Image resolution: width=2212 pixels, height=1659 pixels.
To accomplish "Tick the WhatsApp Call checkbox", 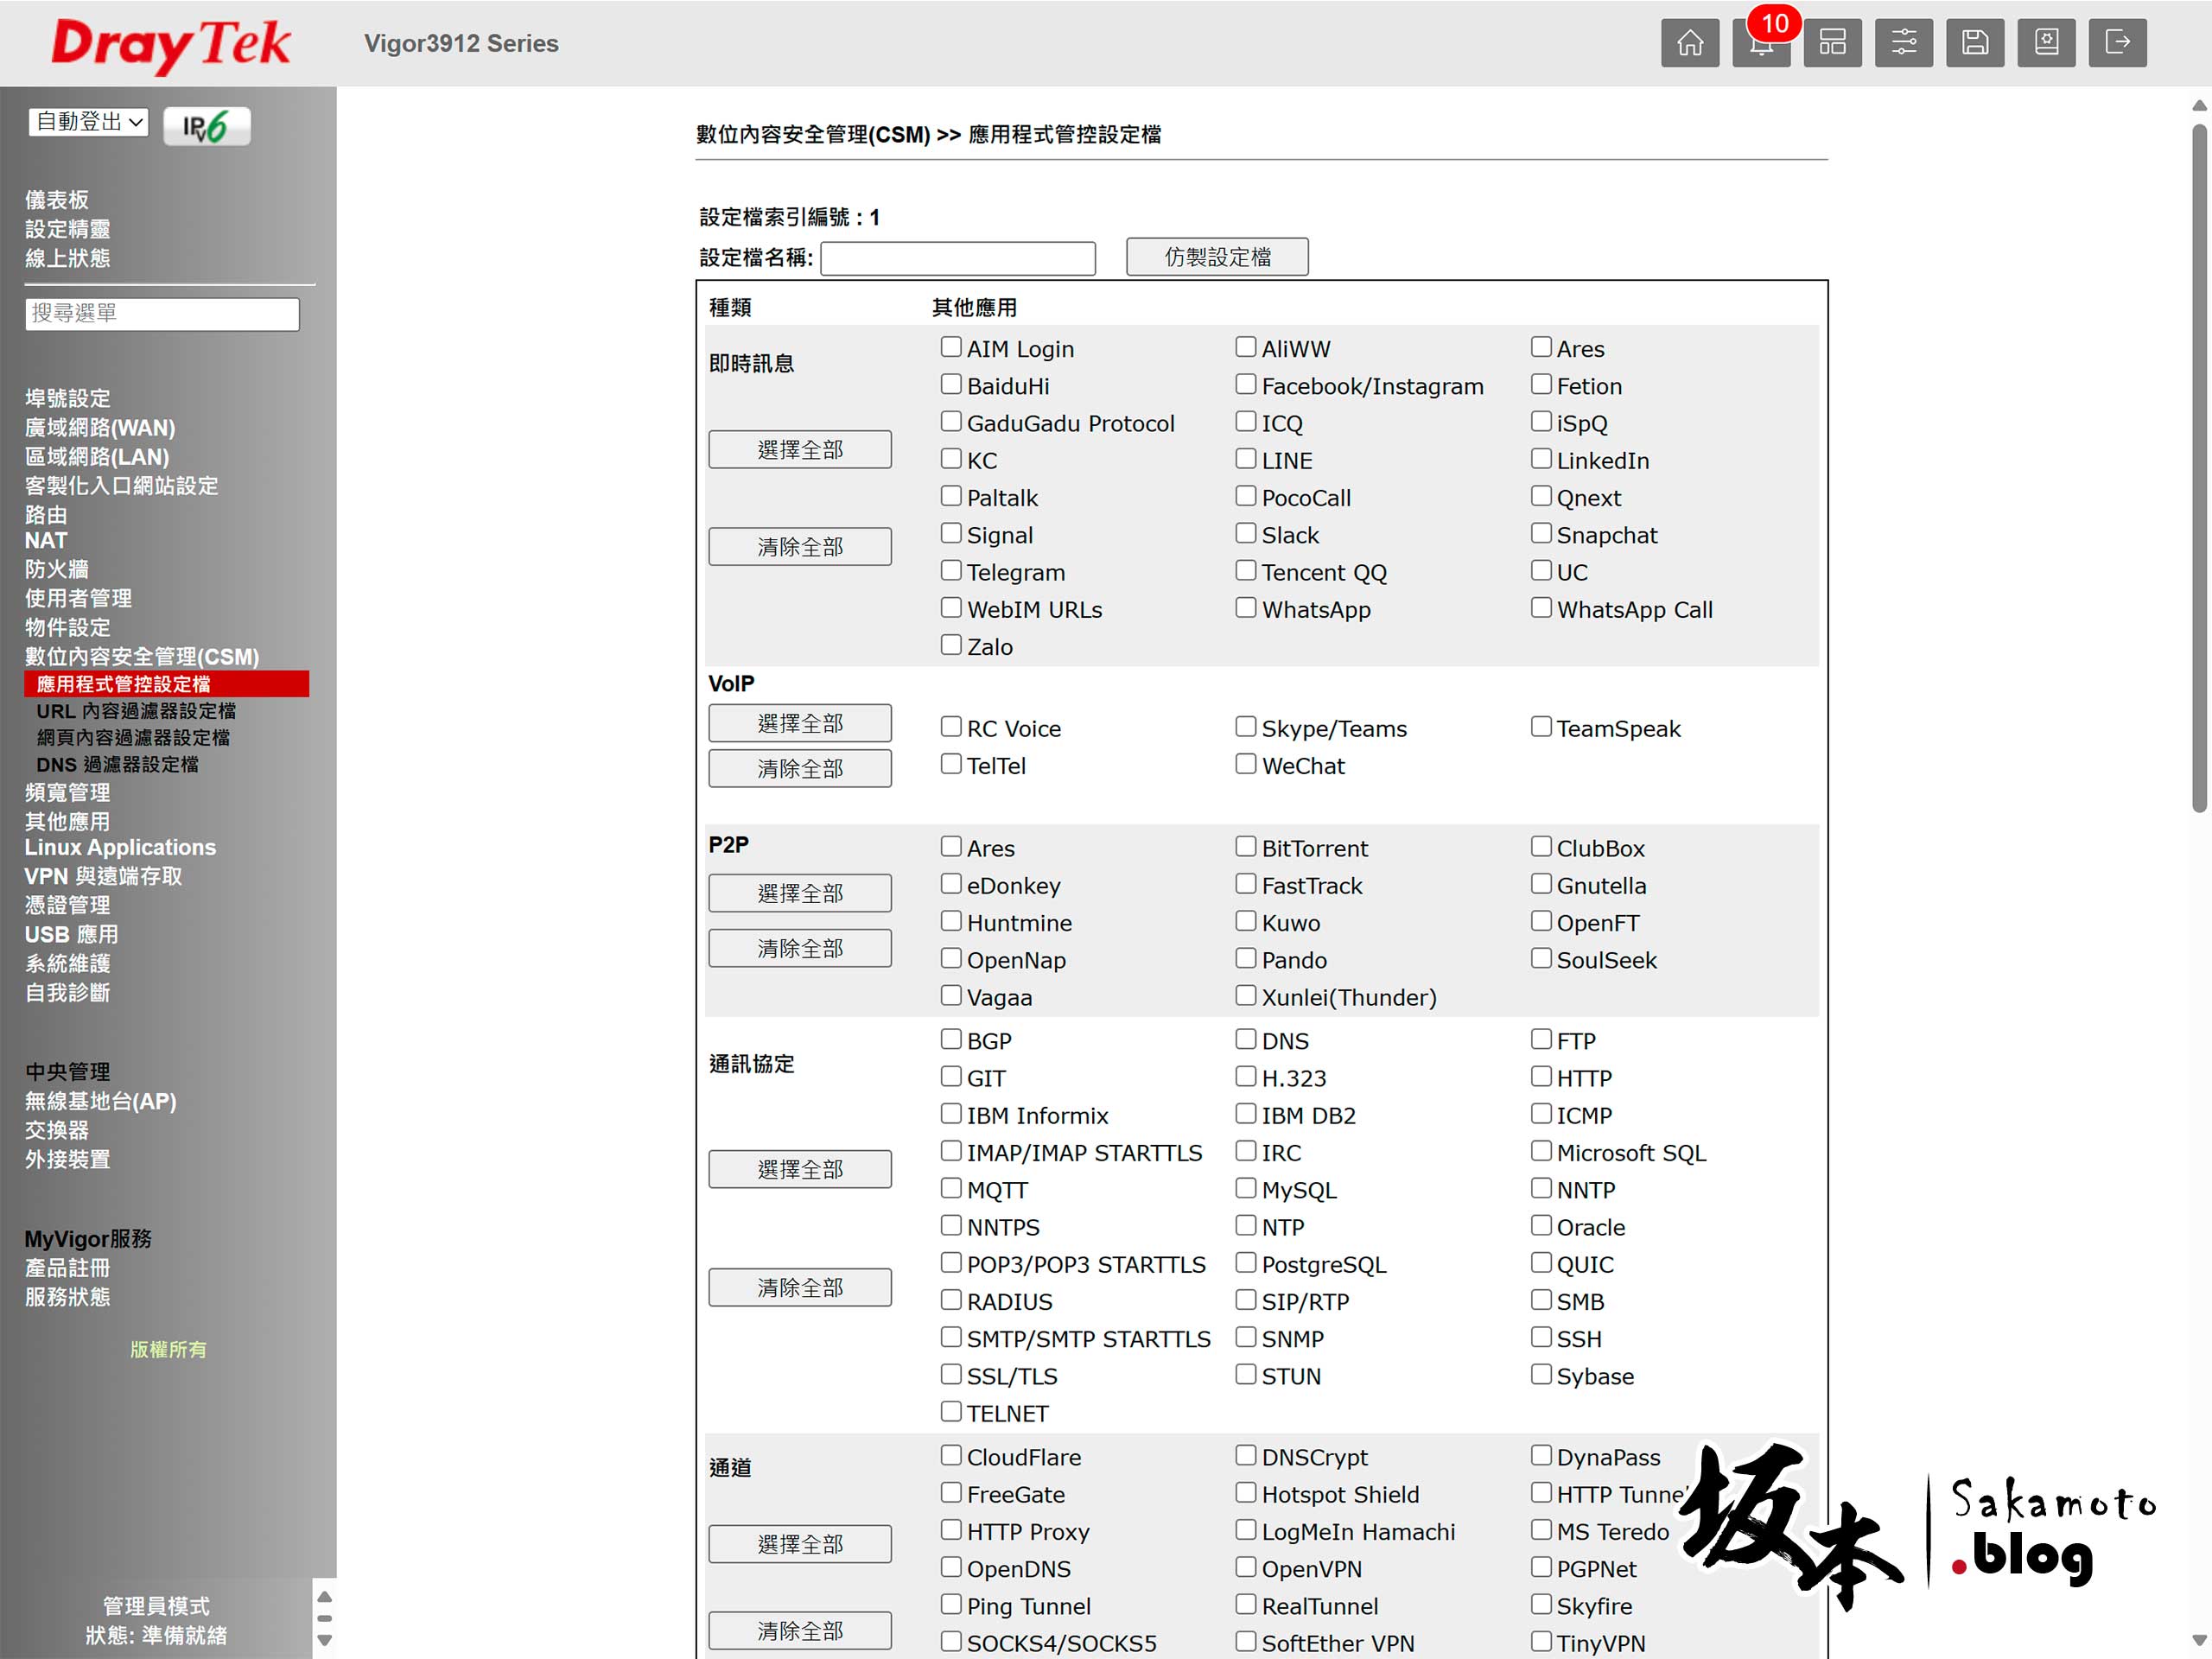I will pos(1541,608).
